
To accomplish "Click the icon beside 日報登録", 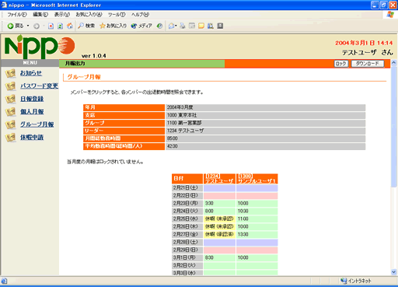I will [x=11, y=99].
